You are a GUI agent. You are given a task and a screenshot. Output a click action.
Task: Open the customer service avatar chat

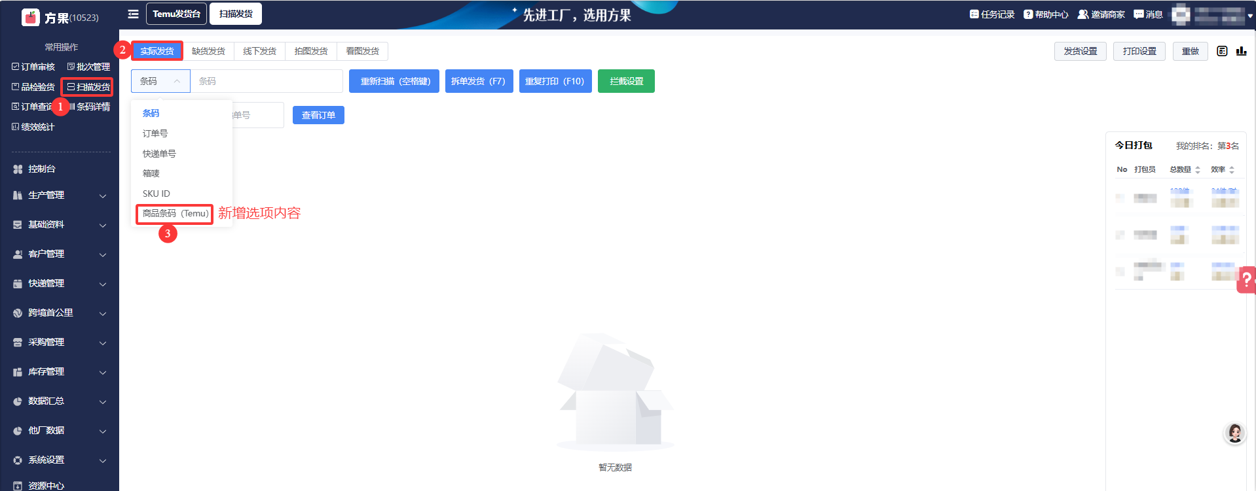1235,433
